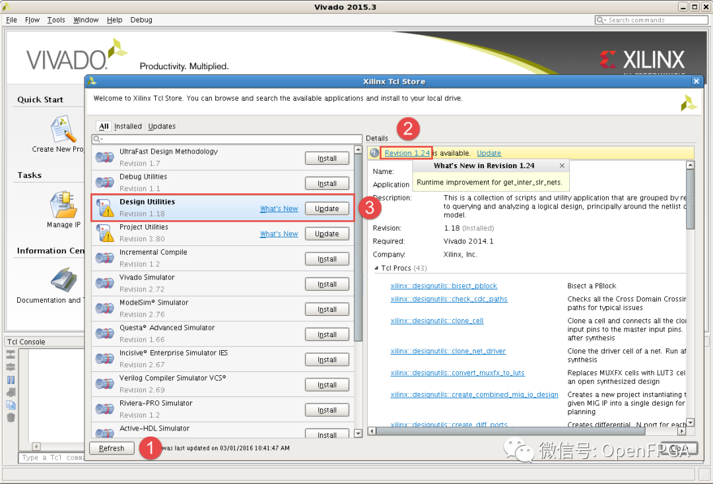Click Install for Questa Advanced Simulator
This screenshot has width=713, height=484.
pyautogui.click(x=327, y=334)
